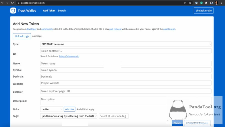Click the Project website field

pos(126,83)
